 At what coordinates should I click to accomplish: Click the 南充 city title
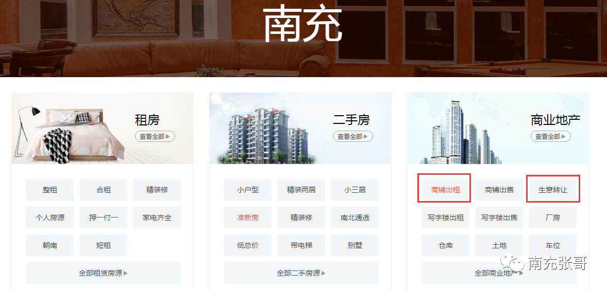[302, 23]
